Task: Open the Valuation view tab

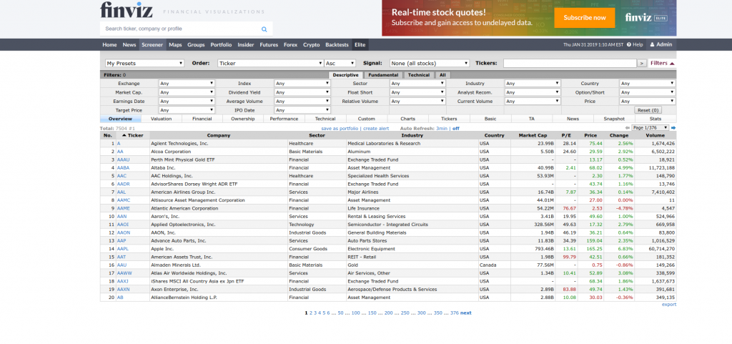Action: click(x=161, y=119)
